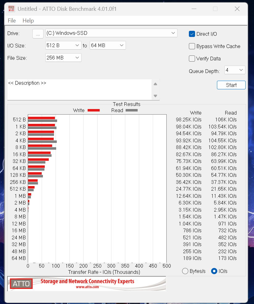Click the Write column header in results
Viewport: 254px width, 304px height.
click(x=196, y=113)
